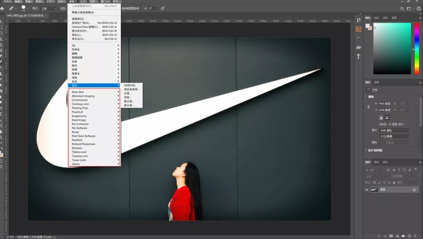Screen dimensions: 423x239
Task: Click the pressure-for-size icon after the angle field
Action: click(163, 8)
